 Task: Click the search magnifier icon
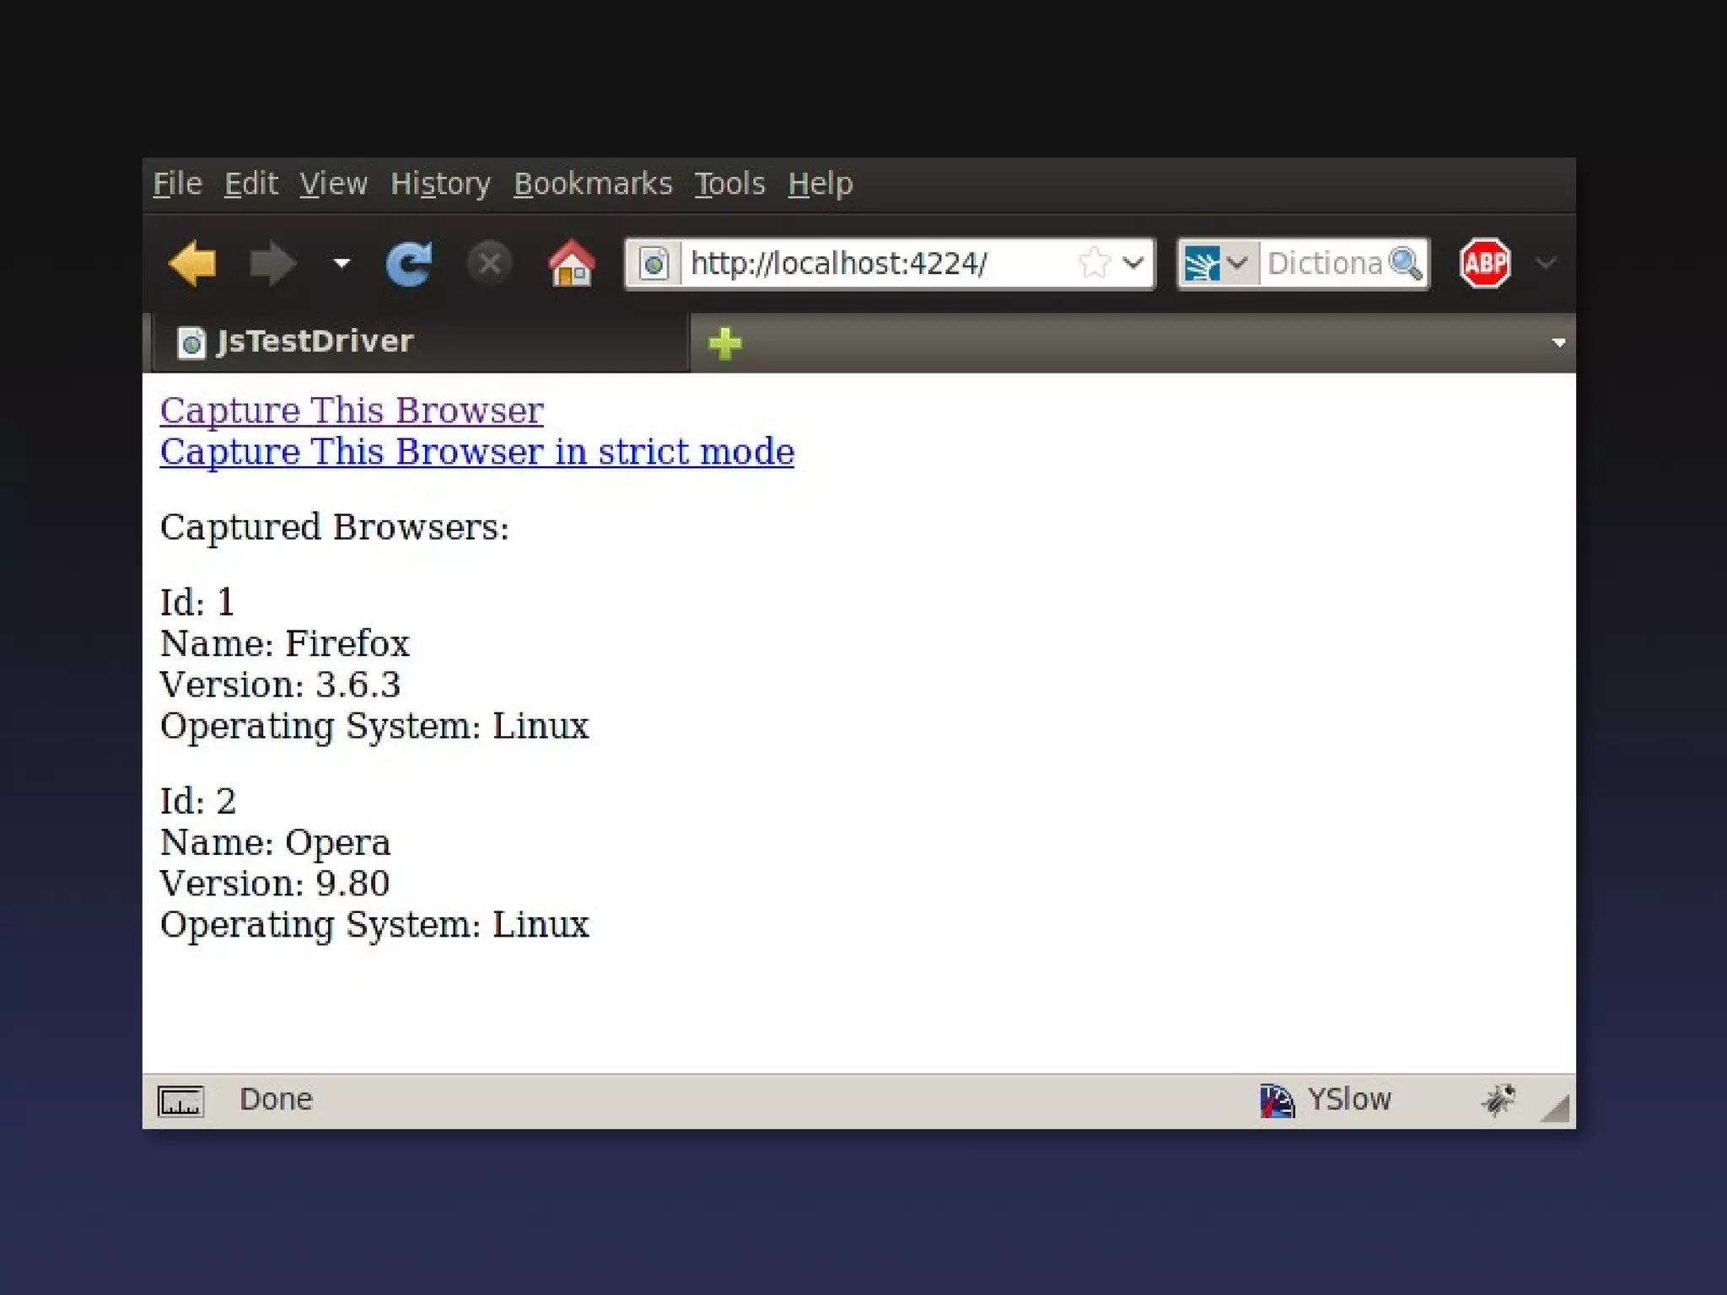click(x=1405, y=263)
